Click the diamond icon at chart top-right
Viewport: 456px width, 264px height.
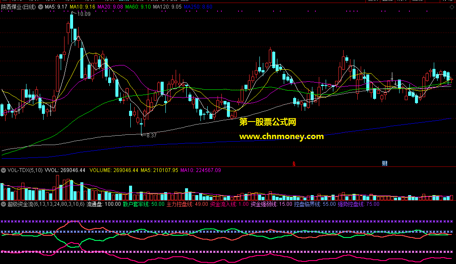coord(452,7)
